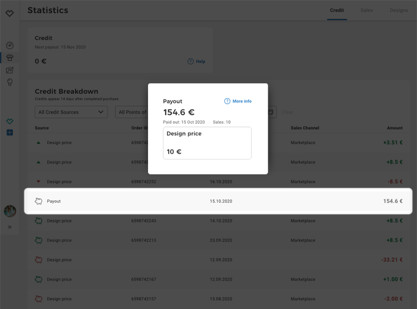417x309 pixels.
Task: Click the lightbulb tips icon in sidebar
Action: [x=10, y=82]
